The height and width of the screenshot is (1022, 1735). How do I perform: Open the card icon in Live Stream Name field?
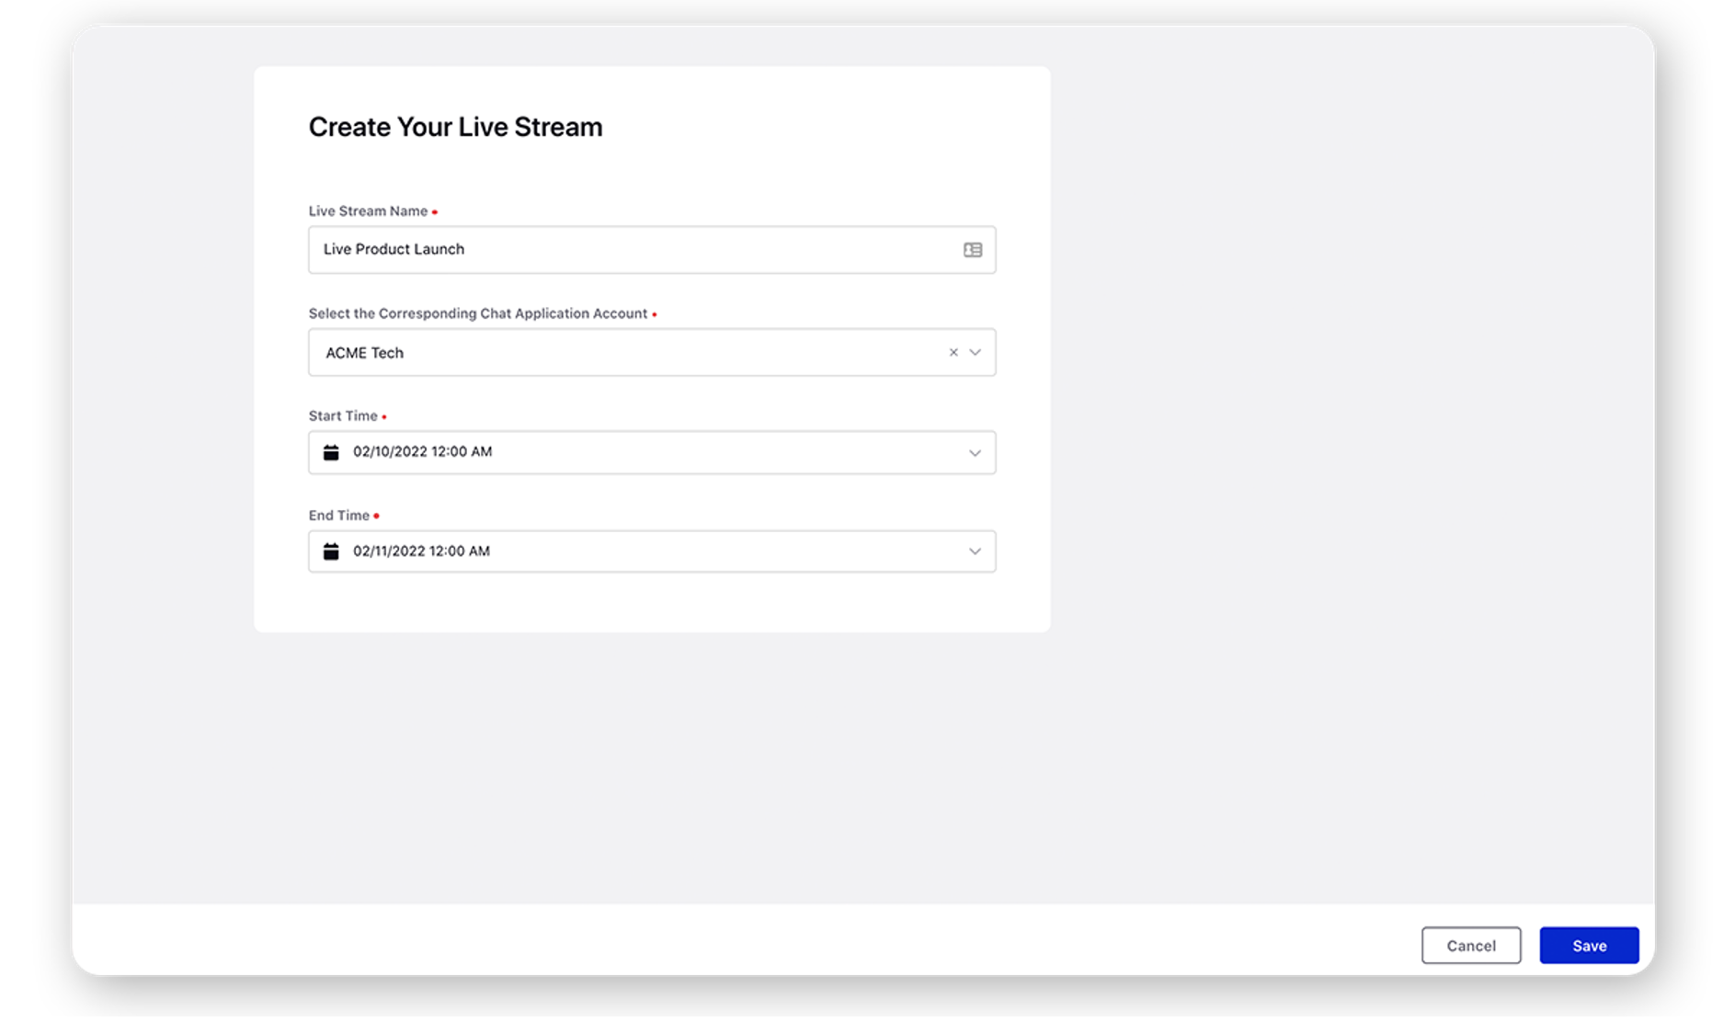pos(973,250)
